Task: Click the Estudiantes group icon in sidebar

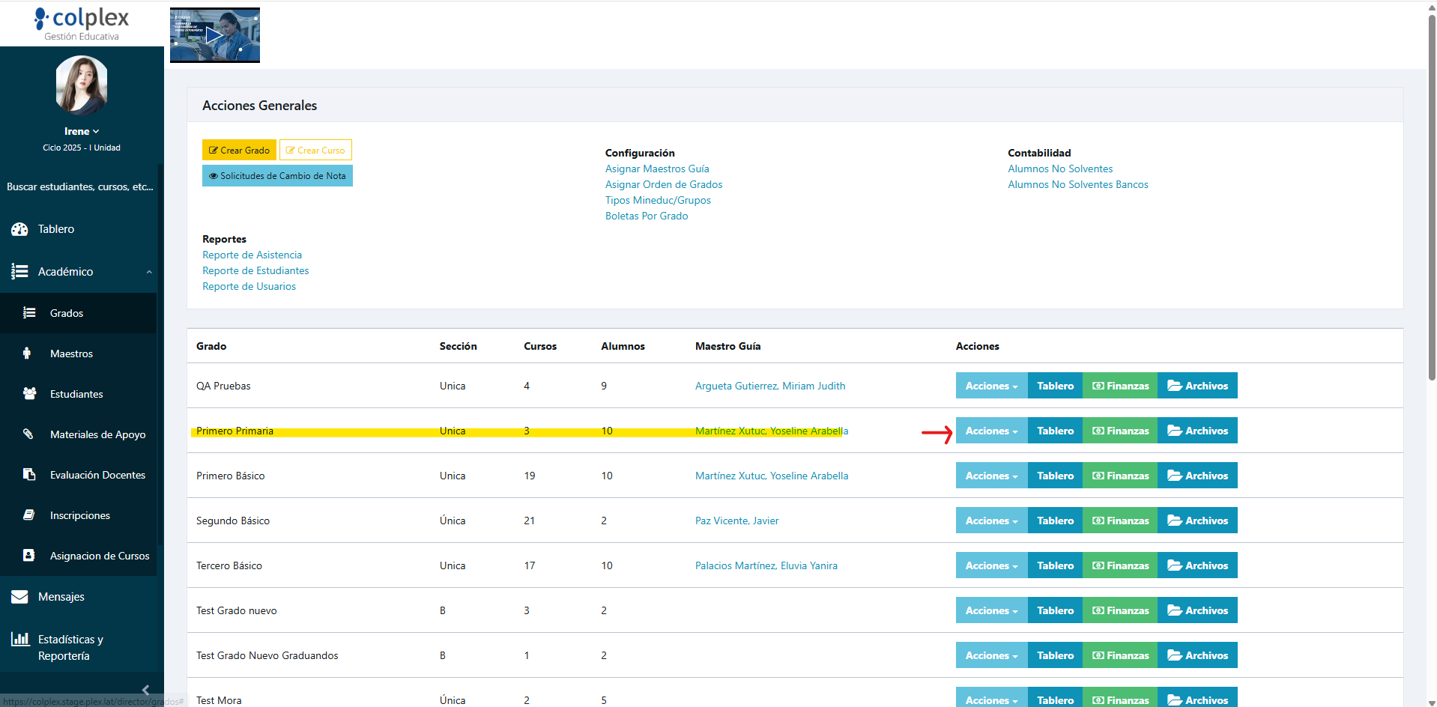Action: pos(29,393)
